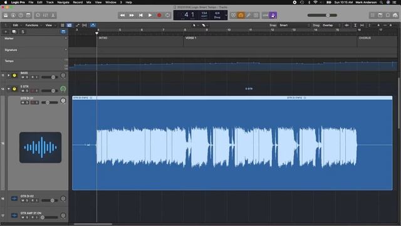Toggle Show Automation button in tracks menu bar
Screen dimensions: 401x226
click(x=77, y=25)
